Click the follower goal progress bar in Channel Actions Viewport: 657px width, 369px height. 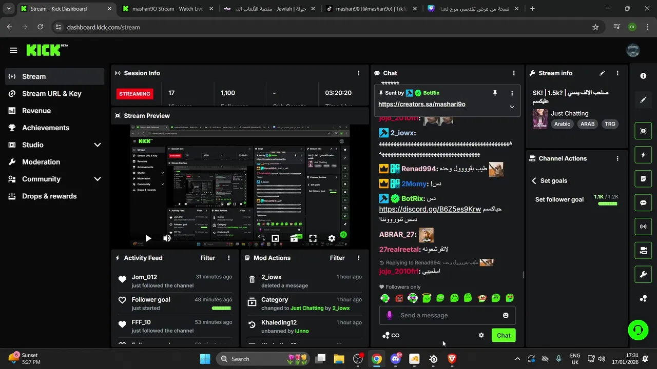coord(608,204)
